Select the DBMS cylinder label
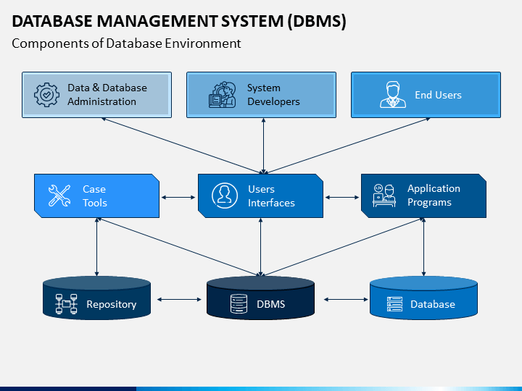 pos(271,304)
